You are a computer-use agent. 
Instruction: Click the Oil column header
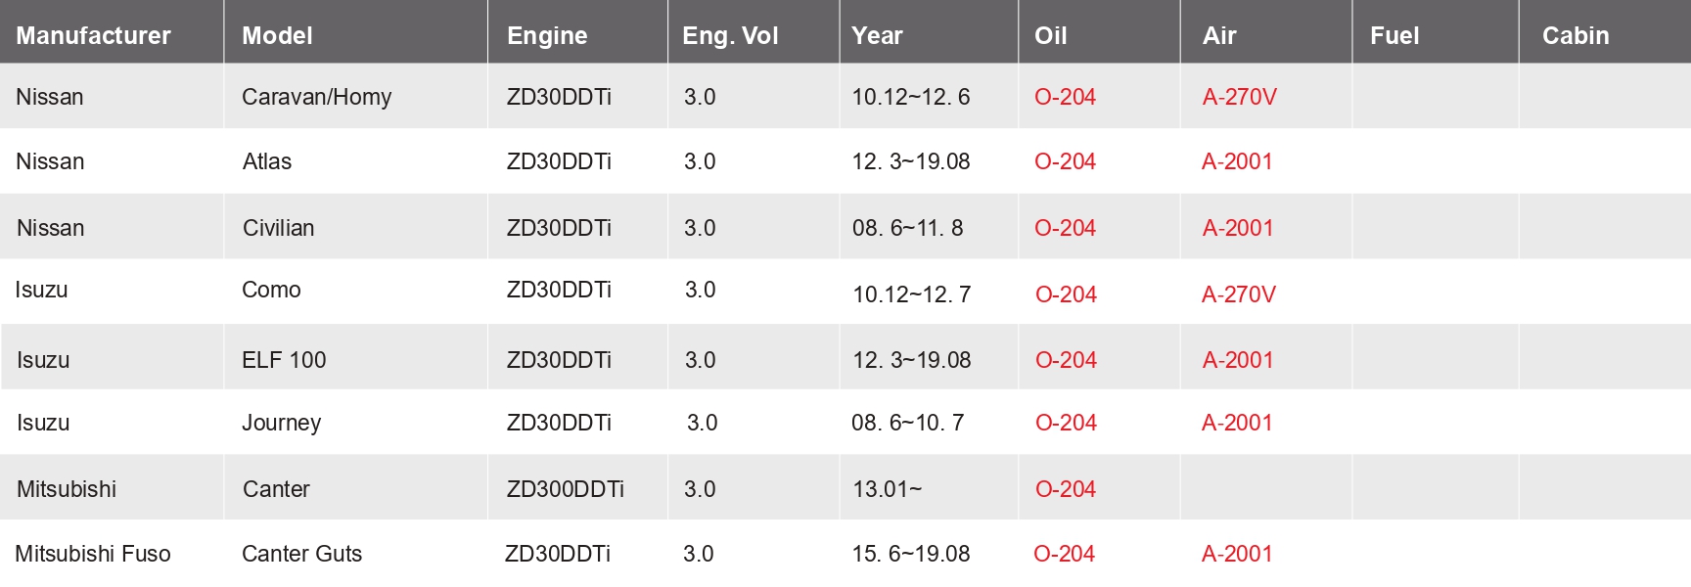1051,36
